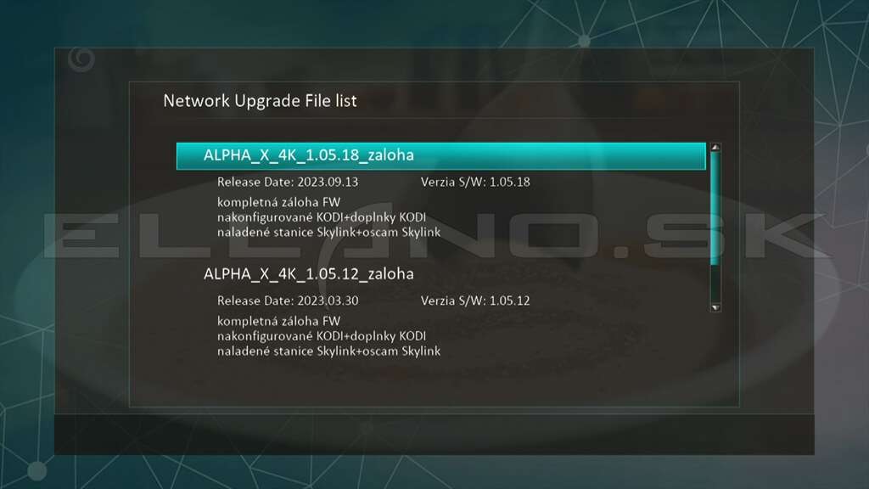Viewport: 869px width, 489px height.
Task: Click the empty dark status bar below the panel
Action: 434,435
